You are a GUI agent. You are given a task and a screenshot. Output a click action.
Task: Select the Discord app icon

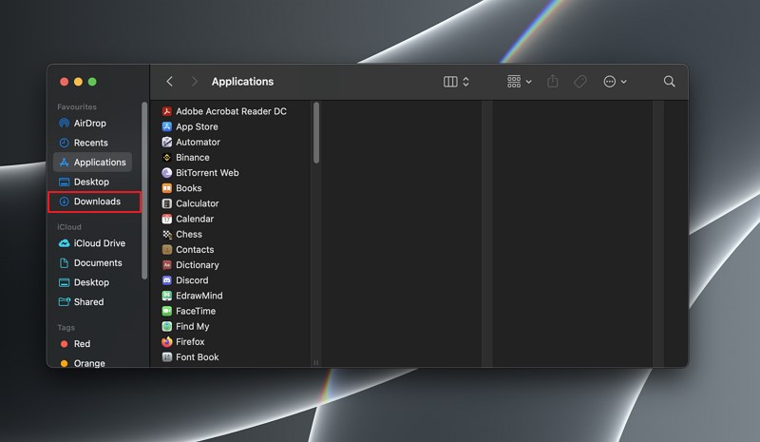[x=167, y=280]
